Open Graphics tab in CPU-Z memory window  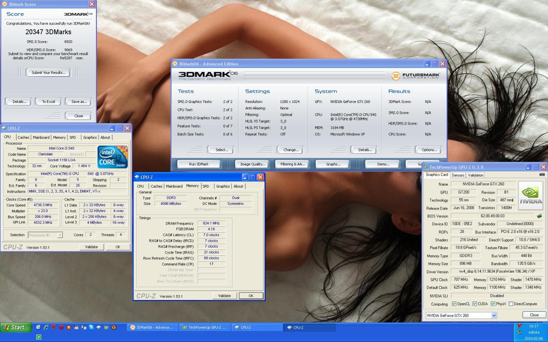click(223, 186)
